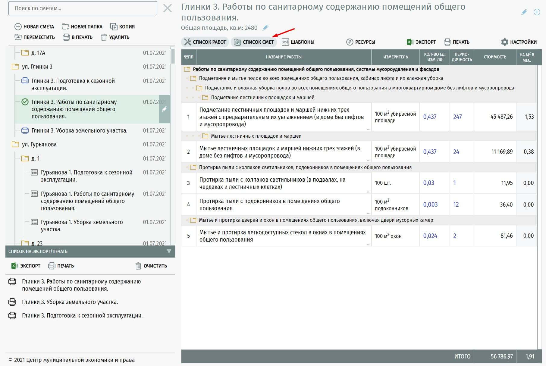This screenshot has height=366, width=546.
Task: Edit selected Глинки 3 estimate pencil icon in tree
Action: (x=164, y=109)
